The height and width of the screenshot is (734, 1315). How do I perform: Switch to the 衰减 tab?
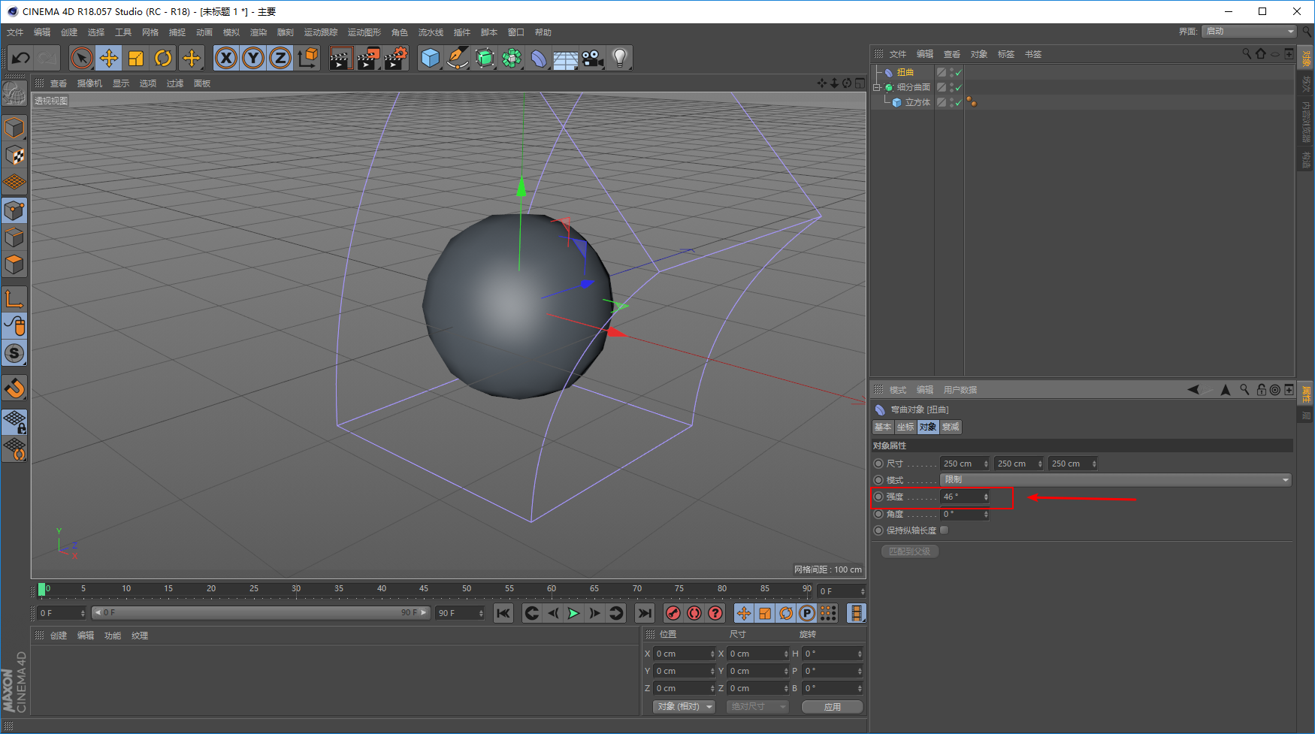click(x=951, y=427)
